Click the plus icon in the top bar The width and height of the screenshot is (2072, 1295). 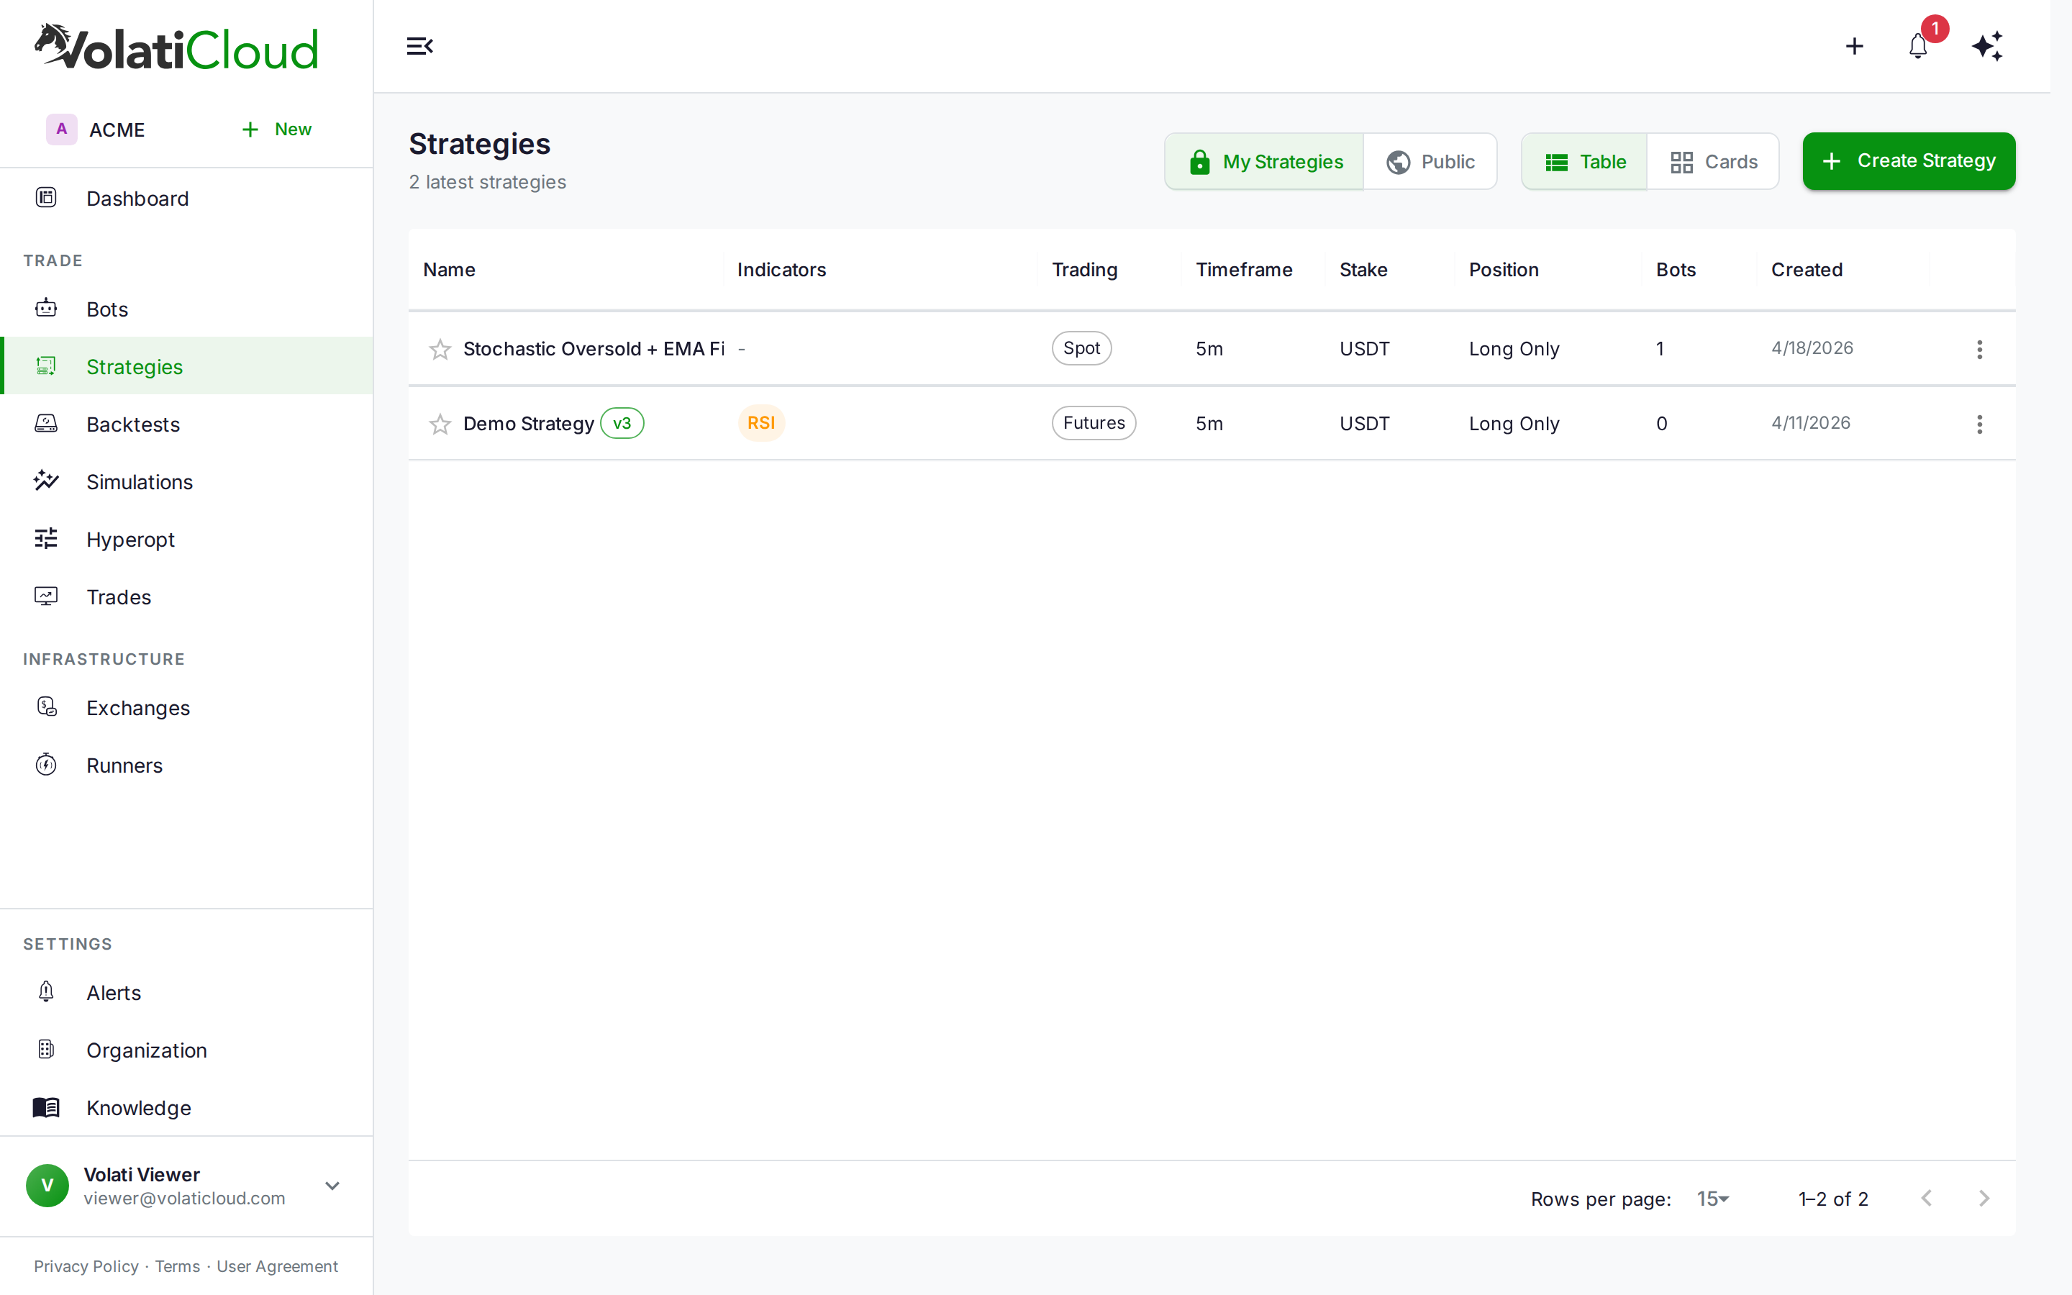1855,46
